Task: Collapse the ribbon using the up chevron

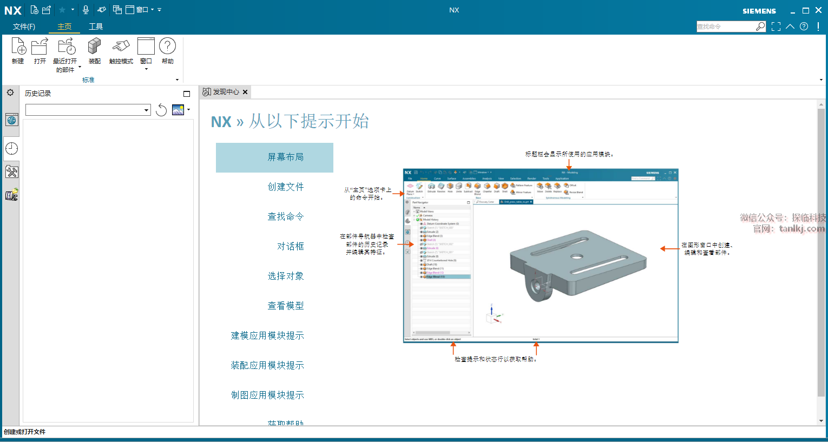Action: point(790,27)
